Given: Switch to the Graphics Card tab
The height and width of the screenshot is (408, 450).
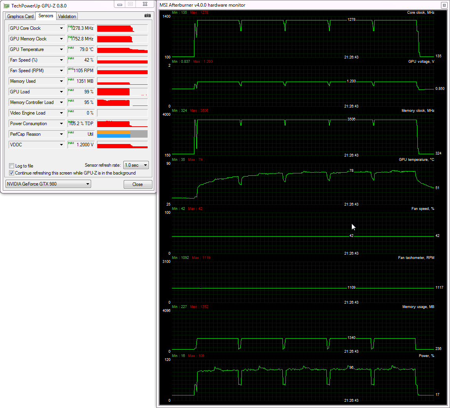Looking at the screenshot, I should pyautogui.click(x=20, y=16).
